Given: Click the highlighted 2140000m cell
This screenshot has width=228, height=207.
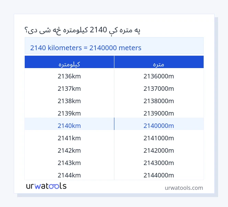Looking at the screenshot, I should point(159,126).
